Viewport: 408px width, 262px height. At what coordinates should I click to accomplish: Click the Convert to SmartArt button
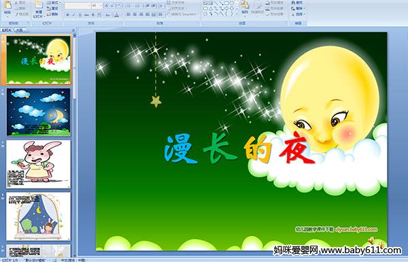point(183,14)
